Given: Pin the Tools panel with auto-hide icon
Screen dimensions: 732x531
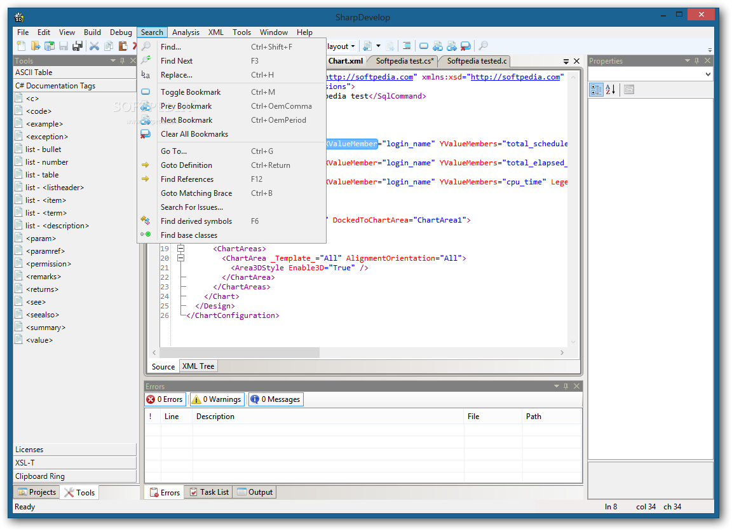Looking at the screenshot, I should coord(122,60).
